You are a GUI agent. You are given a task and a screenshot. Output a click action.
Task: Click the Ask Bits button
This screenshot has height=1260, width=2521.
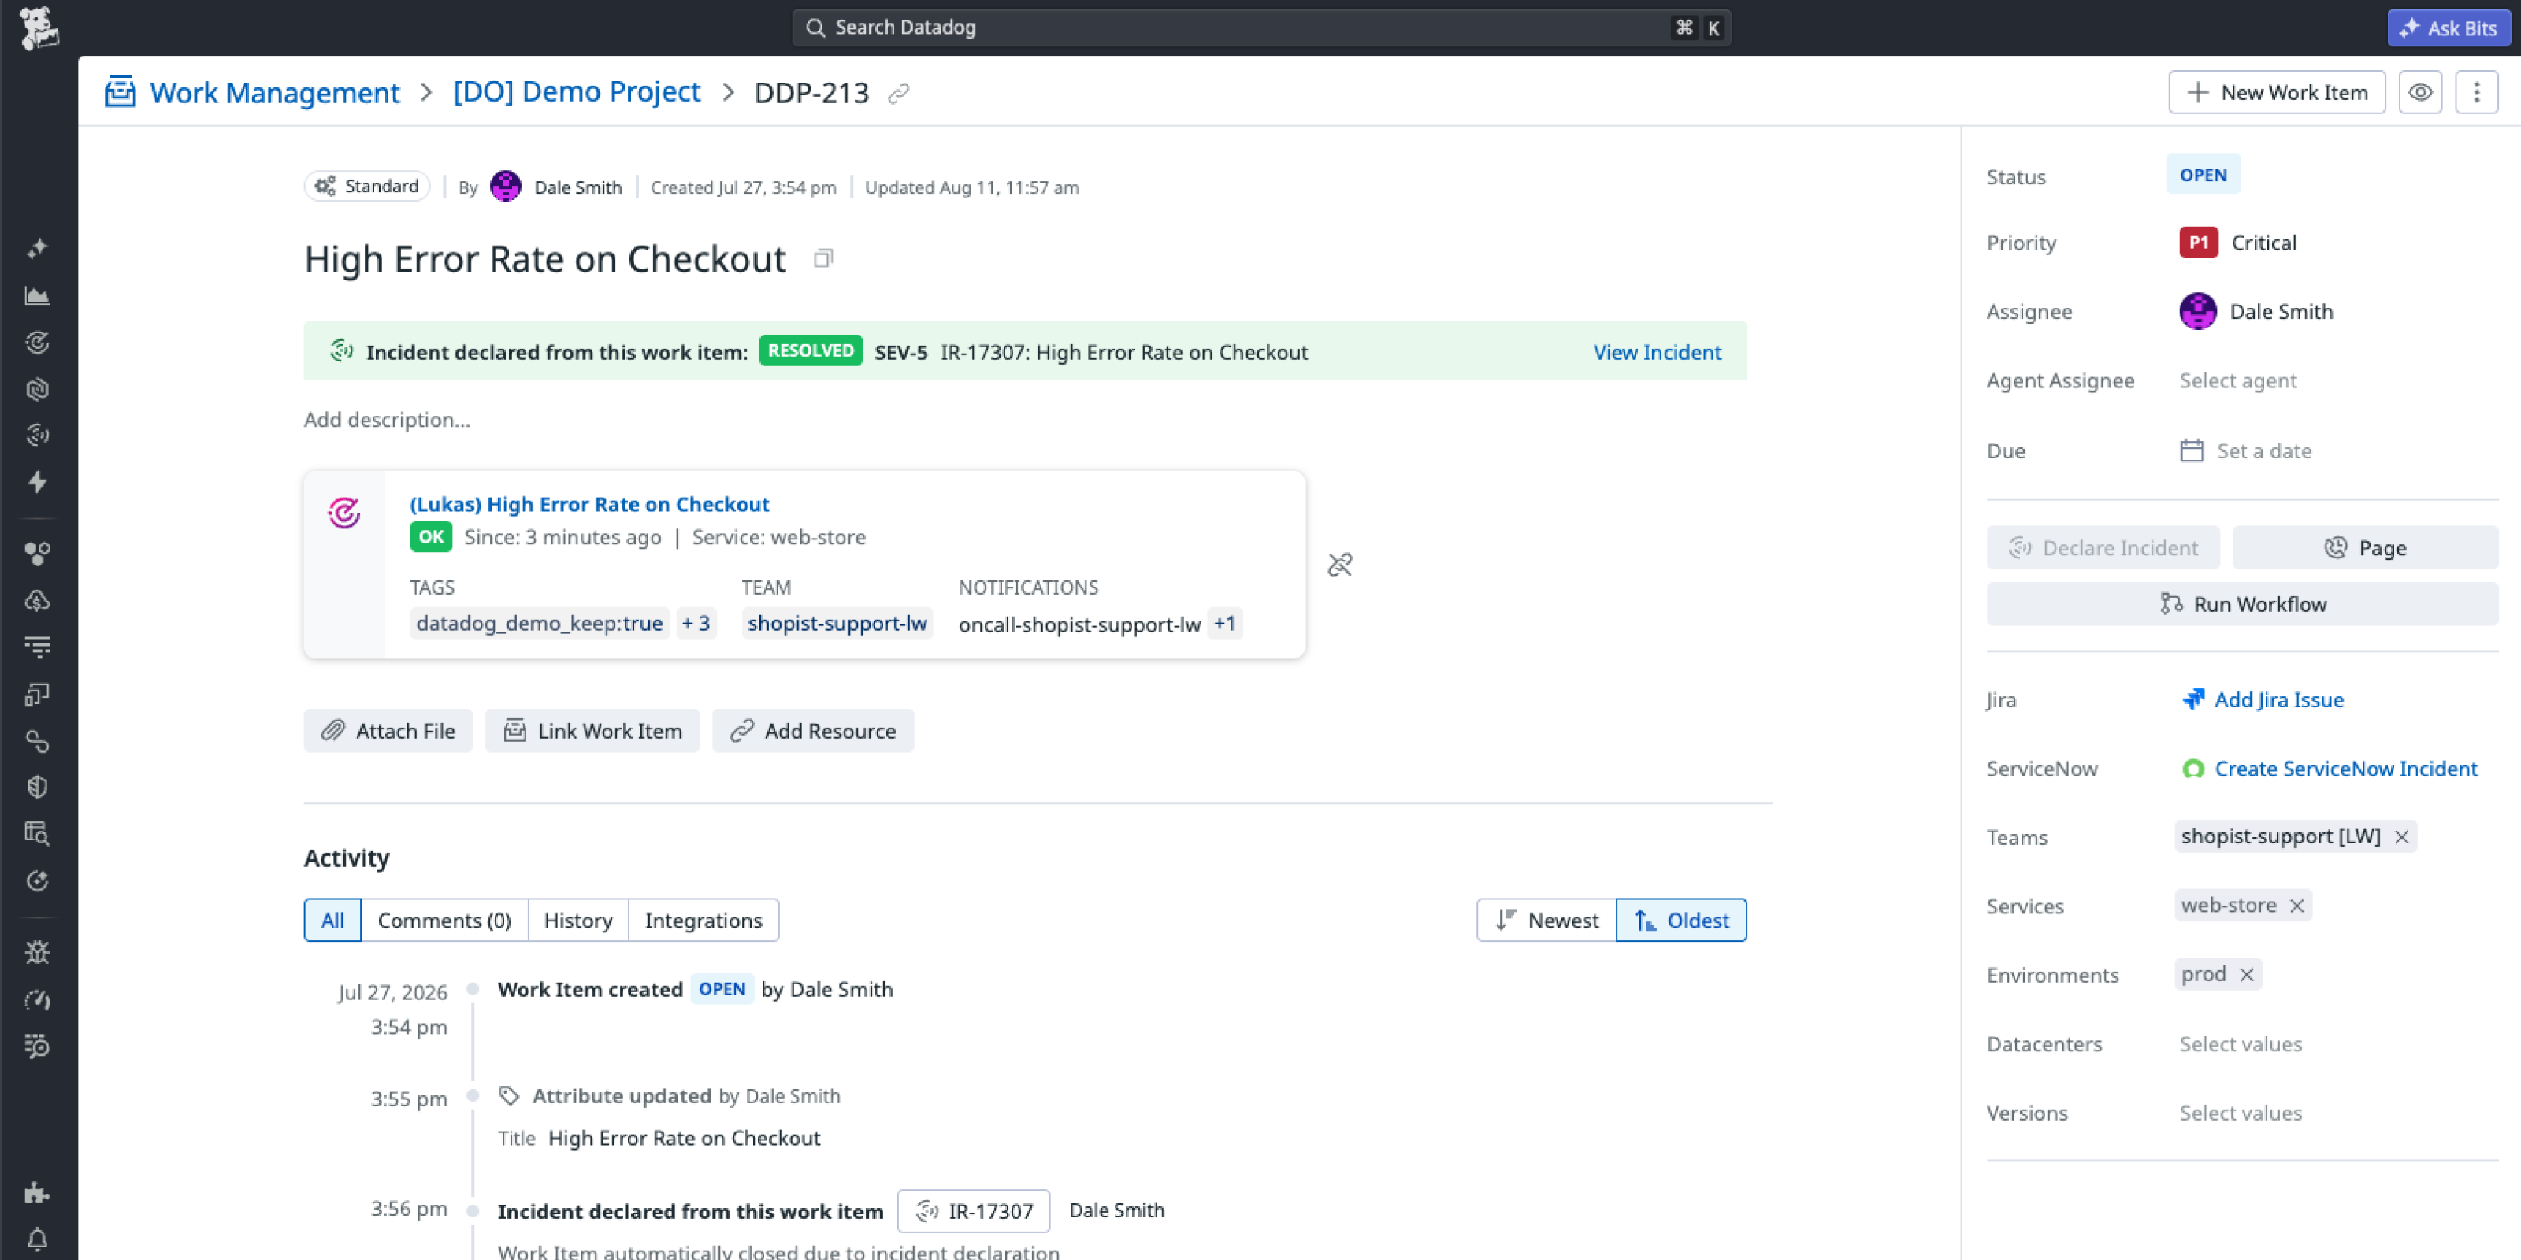[2449, 28]
